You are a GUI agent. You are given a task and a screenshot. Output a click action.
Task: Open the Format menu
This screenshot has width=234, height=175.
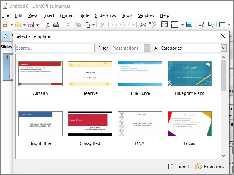(x=67, y=15)
